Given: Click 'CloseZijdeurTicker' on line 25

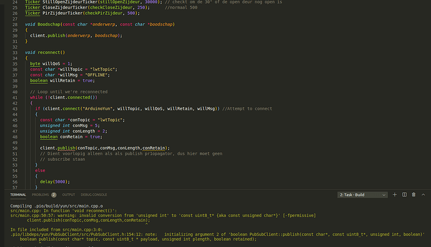Looking at the screenshot, I should [65, 7].
